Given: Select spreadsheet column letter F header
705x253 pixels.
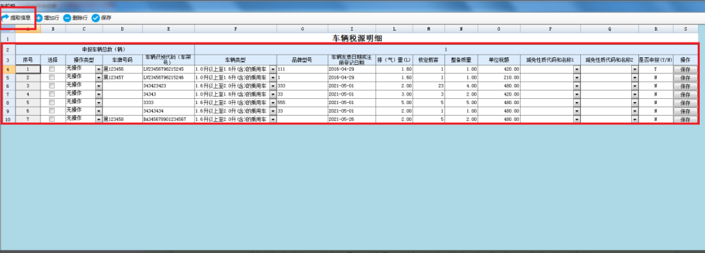Looking at the screenshot, I should point(236,29).
